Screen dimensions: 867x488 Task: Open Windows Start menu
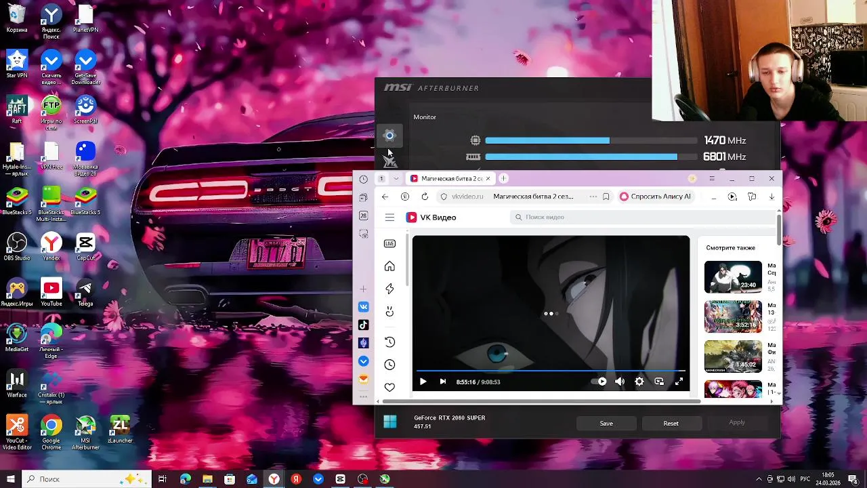[11, 479]
